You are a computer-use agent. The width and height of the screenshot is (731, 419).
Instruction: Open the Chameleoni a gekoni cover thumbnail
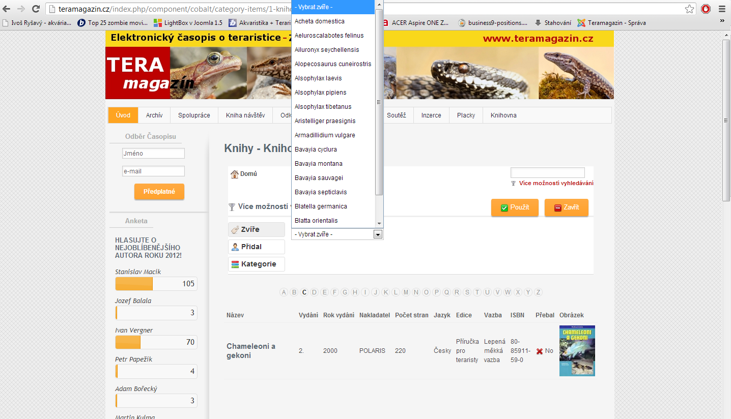(577, 351)
